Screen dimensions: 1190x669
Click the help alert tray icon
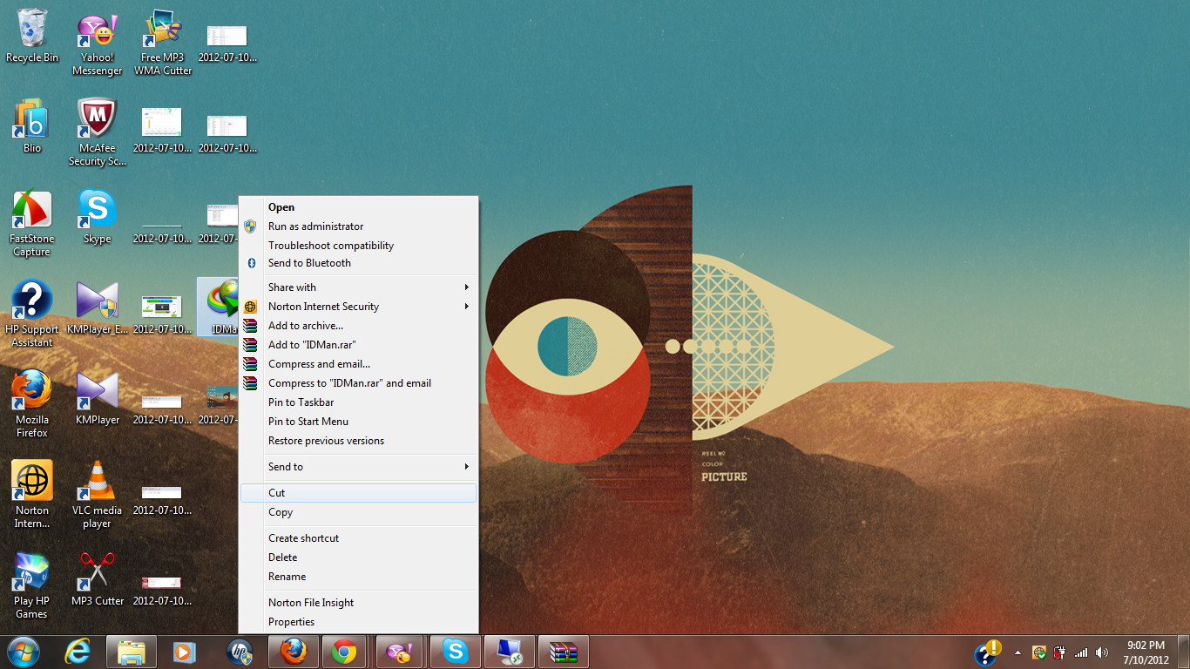(988, 652)
